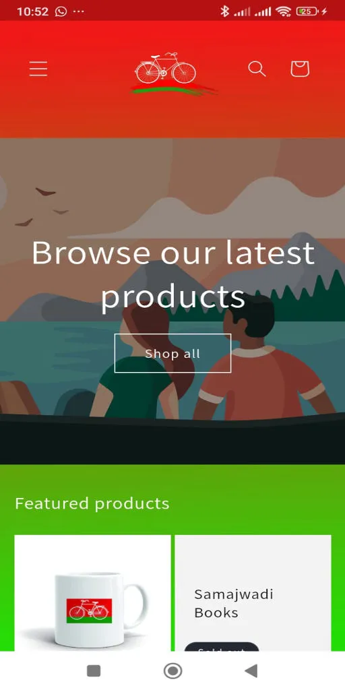345x690 pixels.
Task: Open the hamburger navigation menu
Action: [38, 69]
